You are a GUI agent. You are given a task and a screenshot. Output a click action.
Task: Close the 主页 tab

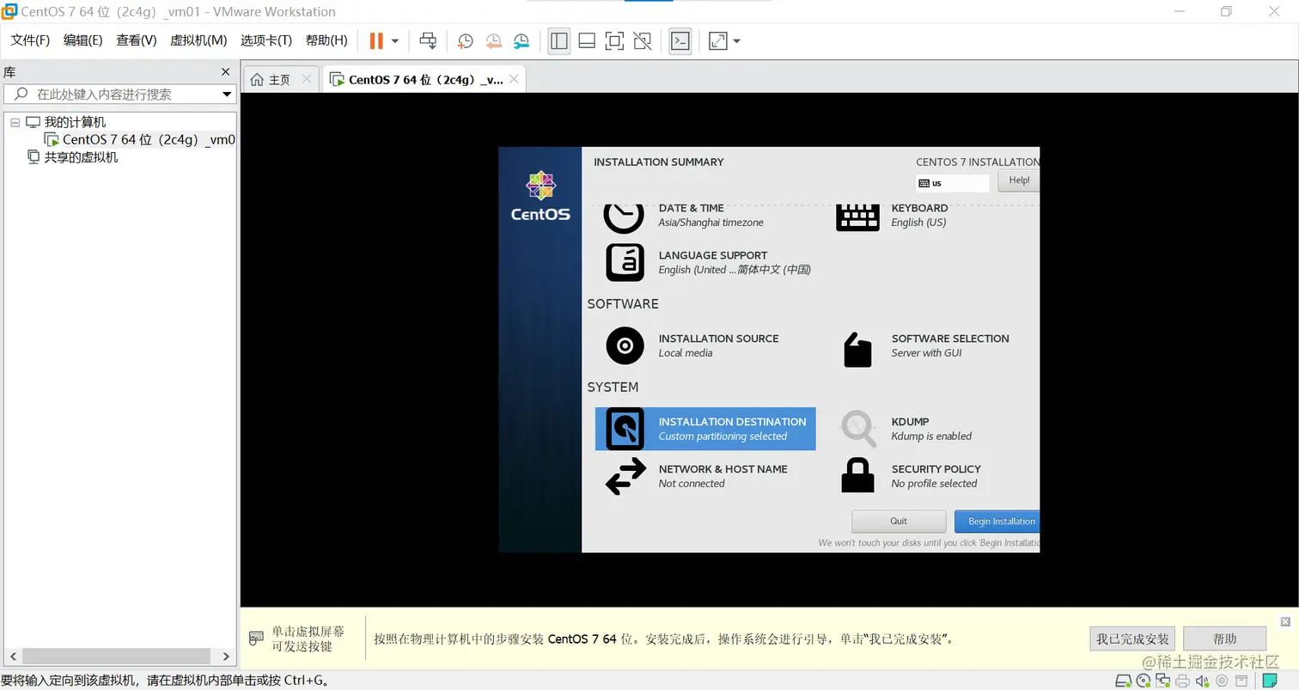tap(307, 79)
